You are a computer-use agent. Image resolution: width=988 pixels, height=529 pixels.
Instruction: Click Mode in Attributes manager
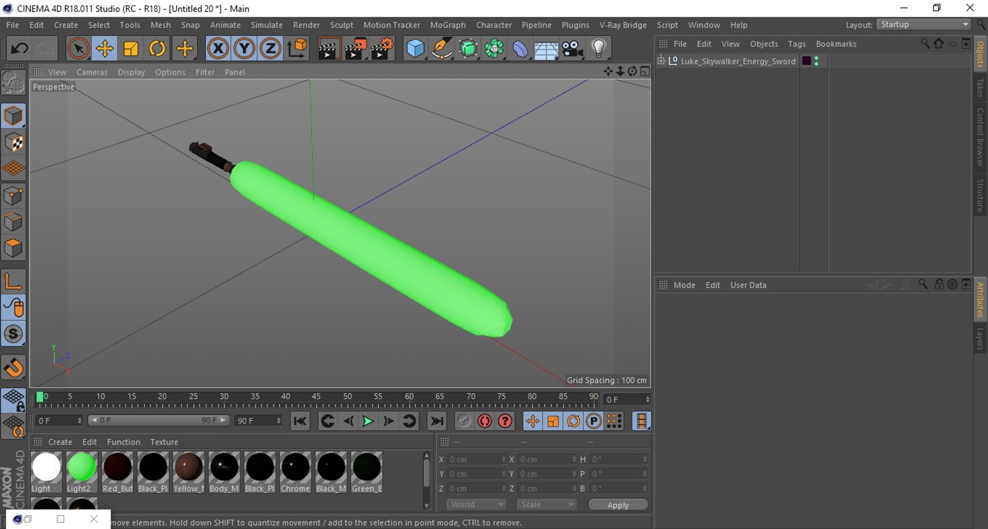coord(684,285)
